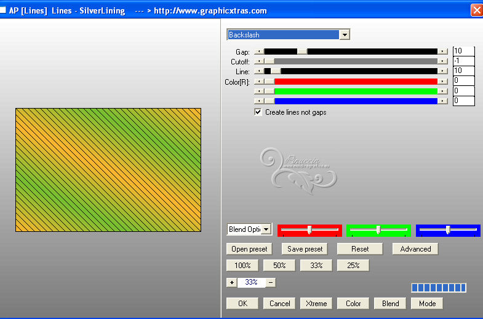The height and width of the screenshot is (319, 483).
Task: Click right arrow of blue color slider
Action: (442, 101)
